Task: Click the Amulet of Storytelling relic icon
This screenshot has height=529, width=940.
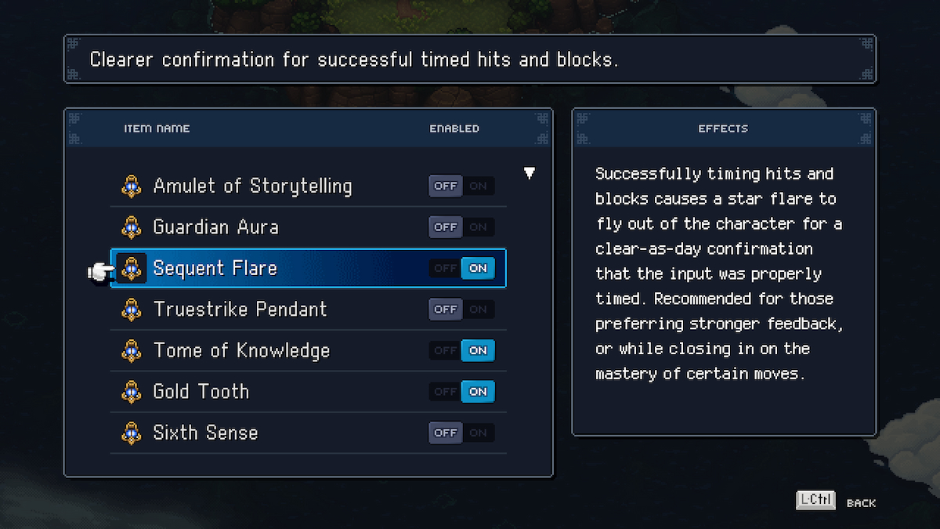Action: pyautogui.click(x=132, y=187)
